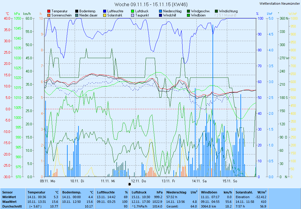Click the green Luftdruck legend box
Viewport: 301px width, 209px height.
(x=133, y=11)
